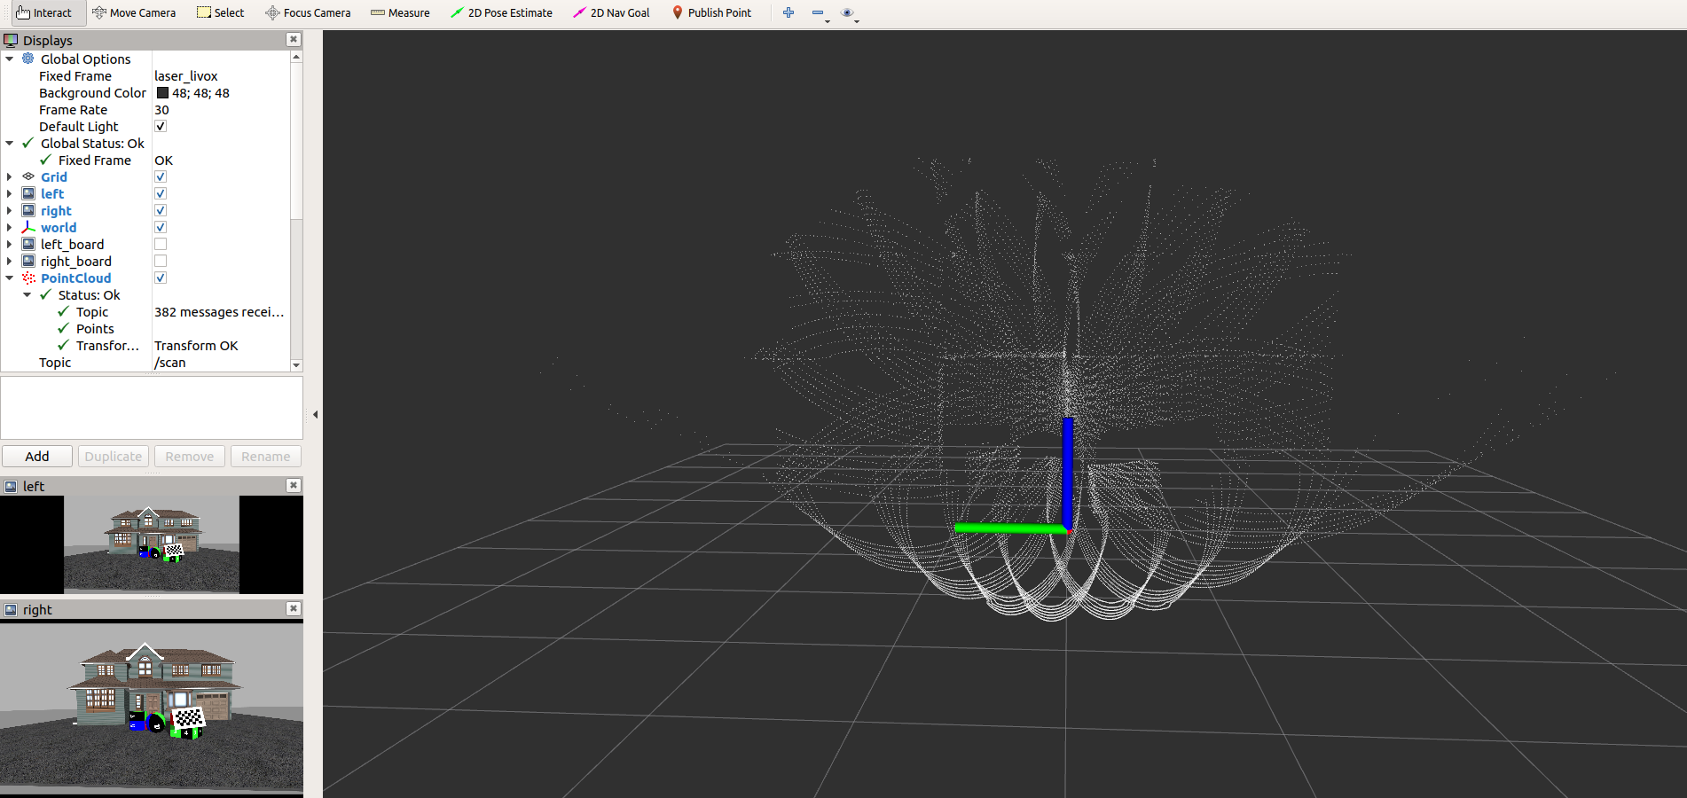Collapse the Global Options tree node
The width and height of the screenshot is (1687, 798).
click(10, 59)
